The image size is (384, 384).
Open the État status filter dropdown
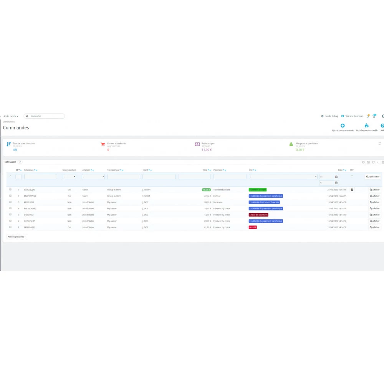click(283, 177)
